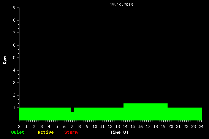209x139 pixels.
Task: Click the 9 on the Kpm axis
Action: pyautogui.click(x=14, y=8)
